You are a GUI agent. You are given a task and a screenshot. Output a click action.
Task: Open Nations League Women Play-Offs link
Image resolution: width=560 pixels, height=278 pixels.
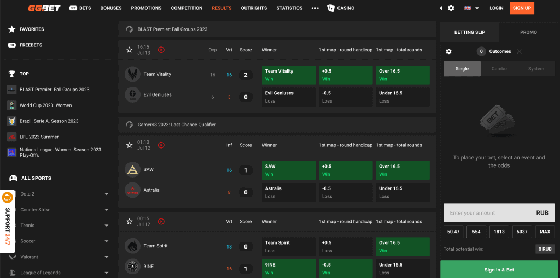point(61,152)
